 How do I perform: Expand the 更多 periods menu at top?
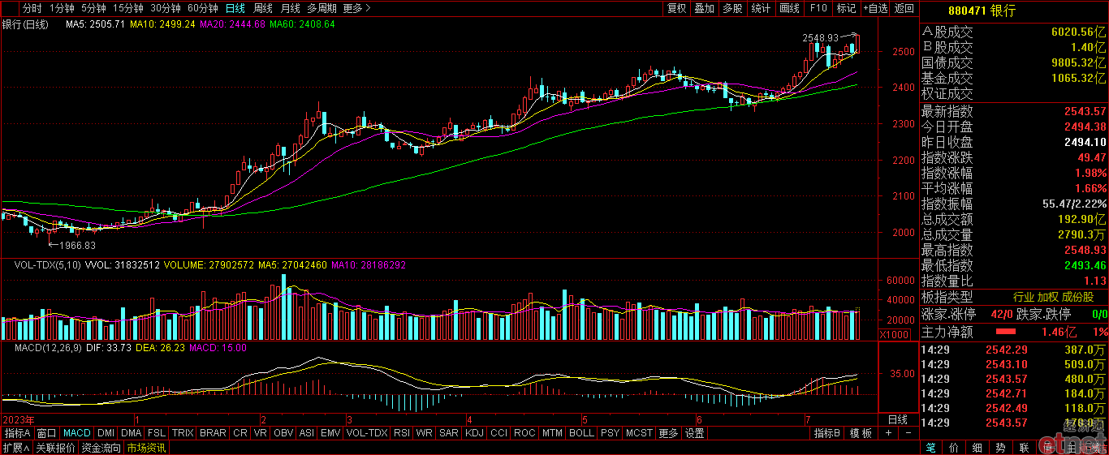coord(356,8)
